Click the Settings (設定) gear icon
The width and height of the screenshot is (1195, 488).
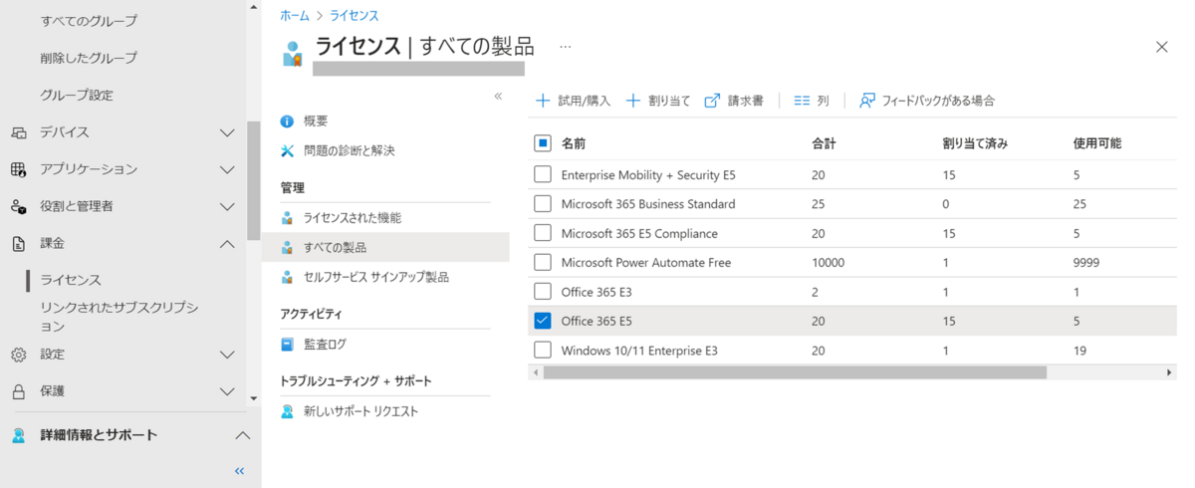tap(18, 355)
